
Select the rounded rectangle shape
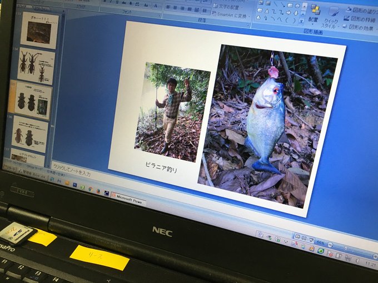(x=260, y=11)
